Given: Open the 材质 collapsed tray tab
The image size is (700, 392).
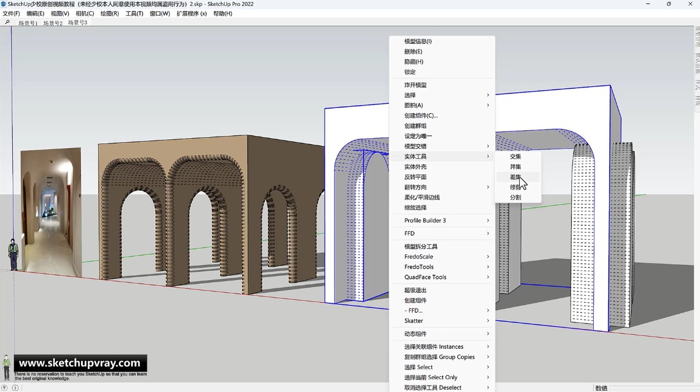Looking at the screenshot, I should 696,101.
